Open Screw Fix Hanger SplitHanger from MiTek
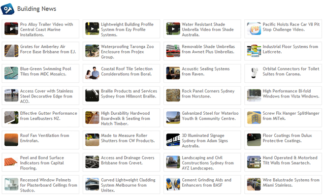This screenshot has width=323, height=195. [x=291, y=116]
